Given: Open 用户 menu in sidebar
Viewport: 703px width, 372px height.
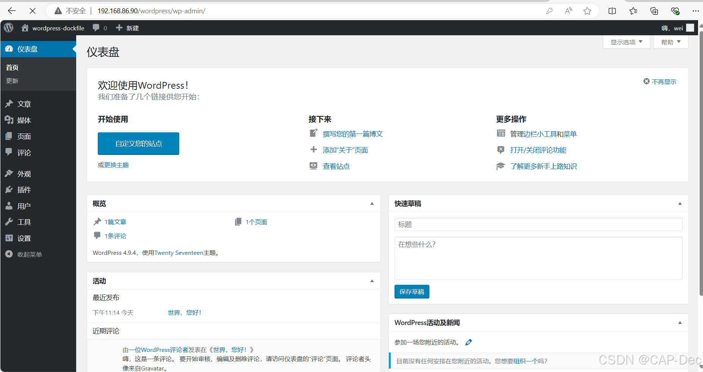Looking at the screenshot, I should coord(38,206).
